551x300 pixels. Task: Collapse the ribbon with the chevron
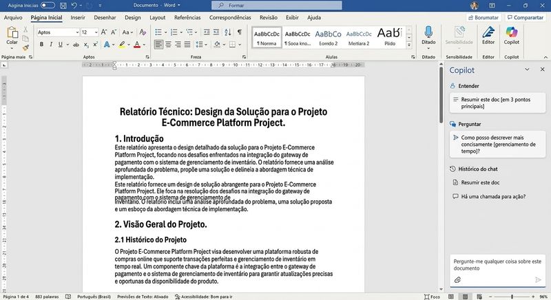tap(545, 57)
